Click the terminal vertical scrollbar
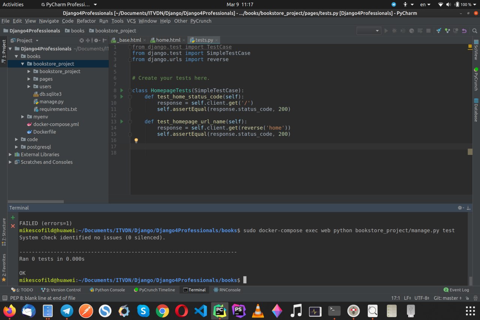The image size is (480, 320). (471, 281)
